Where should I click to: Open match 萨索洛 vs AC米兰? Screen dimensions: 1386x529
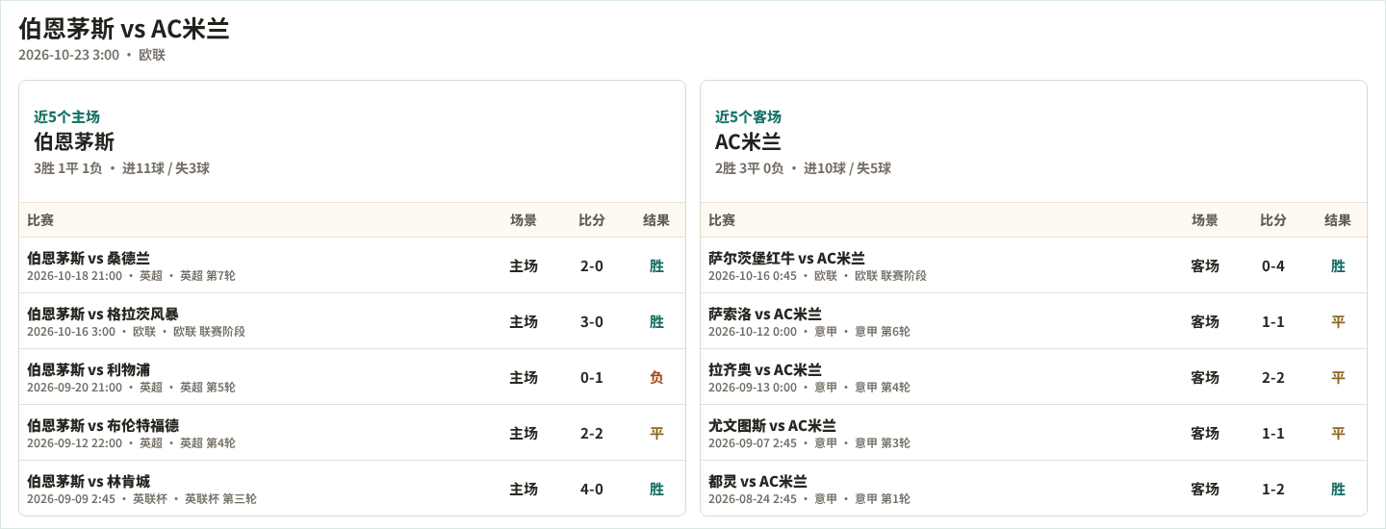765,314
